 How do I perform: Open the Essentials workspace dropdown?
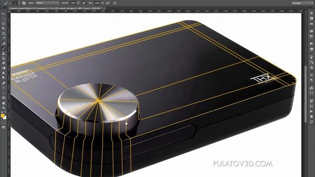(x=302, y=3)
